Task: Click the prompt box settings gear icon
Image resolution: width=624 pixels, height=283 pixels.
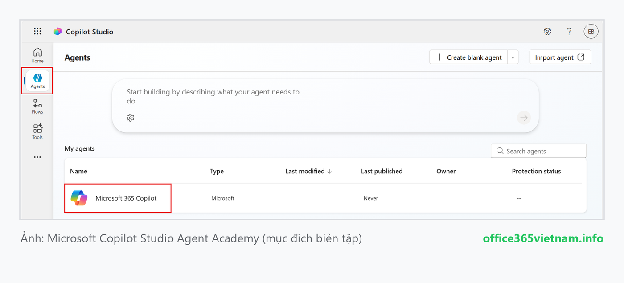Action: 130,118
